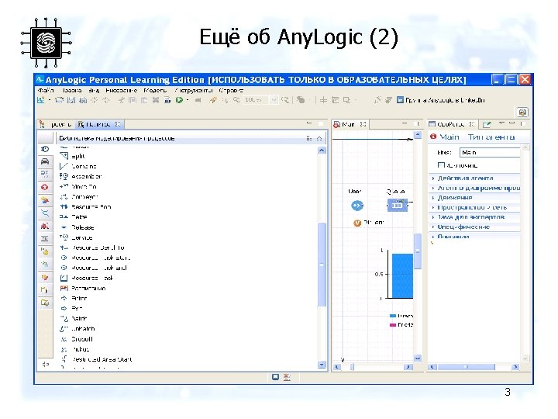Select the Dropoff block
Image resolution: width=558 pixels, height=419 pixels.
pos(77,339)
